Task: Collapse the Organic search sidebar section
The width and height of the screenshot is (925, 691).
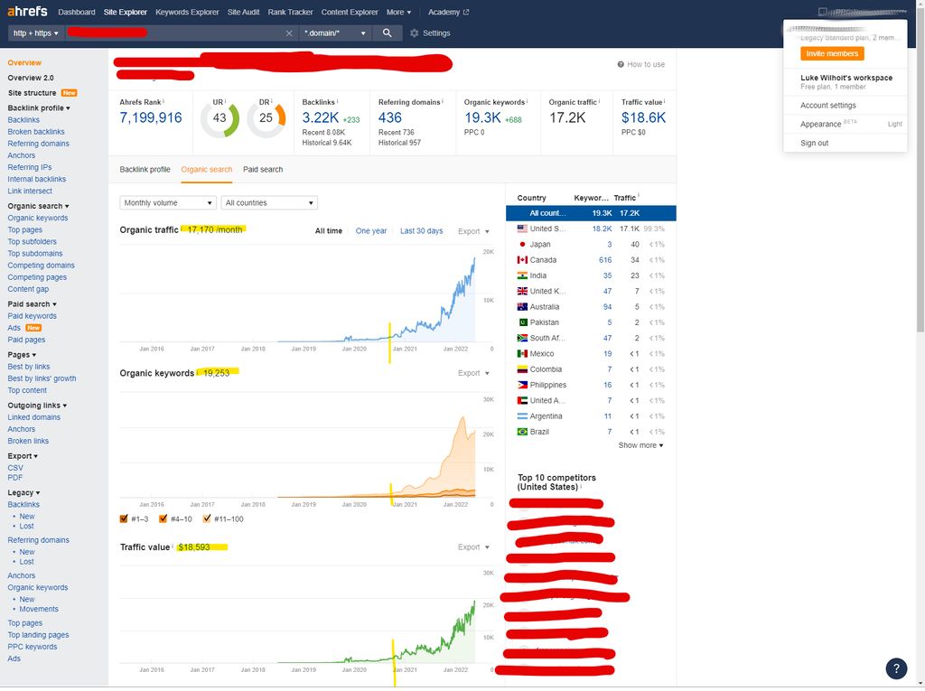Action: 38,206
